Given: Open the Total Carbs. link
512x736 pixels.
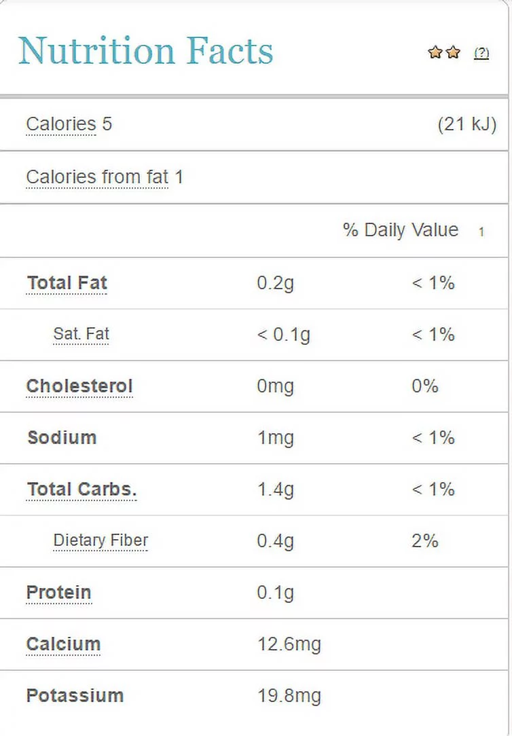Looking at the screenshot, I should pos(81,490).
